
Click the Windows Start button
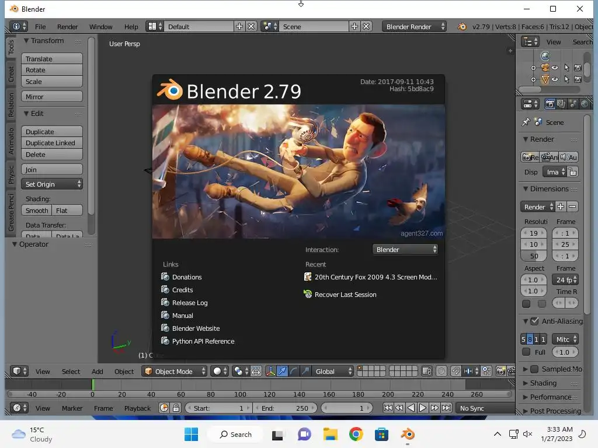tap(191, 434)
